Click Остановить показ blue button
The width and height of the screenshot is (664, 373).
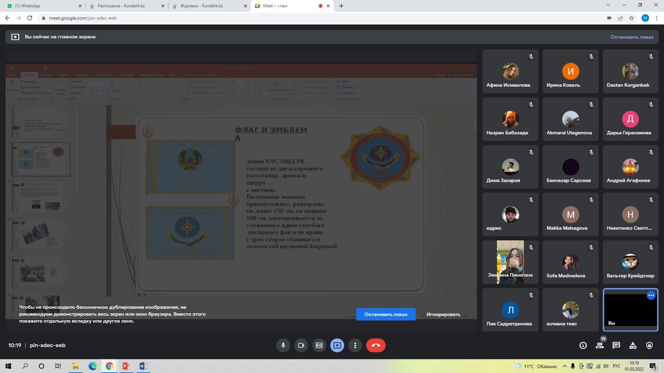tap(386, 314)
